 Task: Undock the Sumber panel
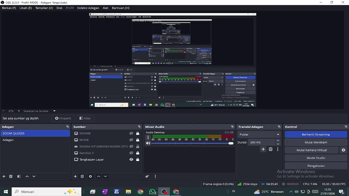click(139, 127)
